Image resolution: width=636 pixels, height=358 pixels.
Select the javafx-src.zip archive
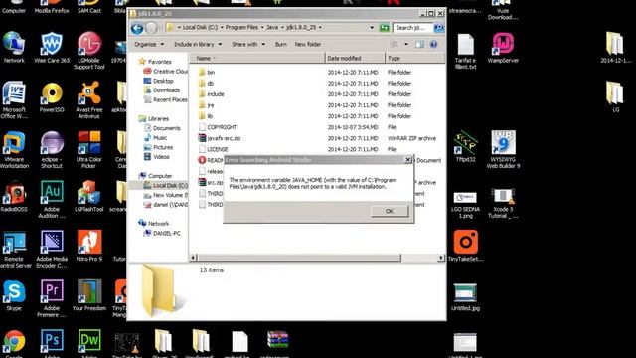click(224, 138)
